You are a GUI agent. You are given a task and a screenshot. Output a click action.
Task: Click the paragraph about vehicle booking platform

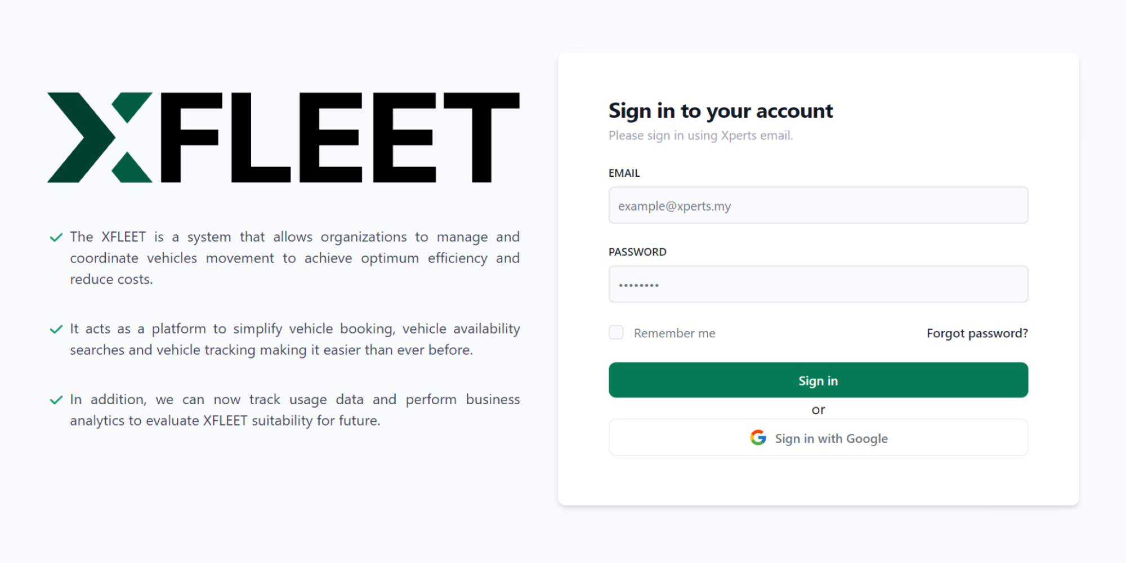[x=294, y=339]
